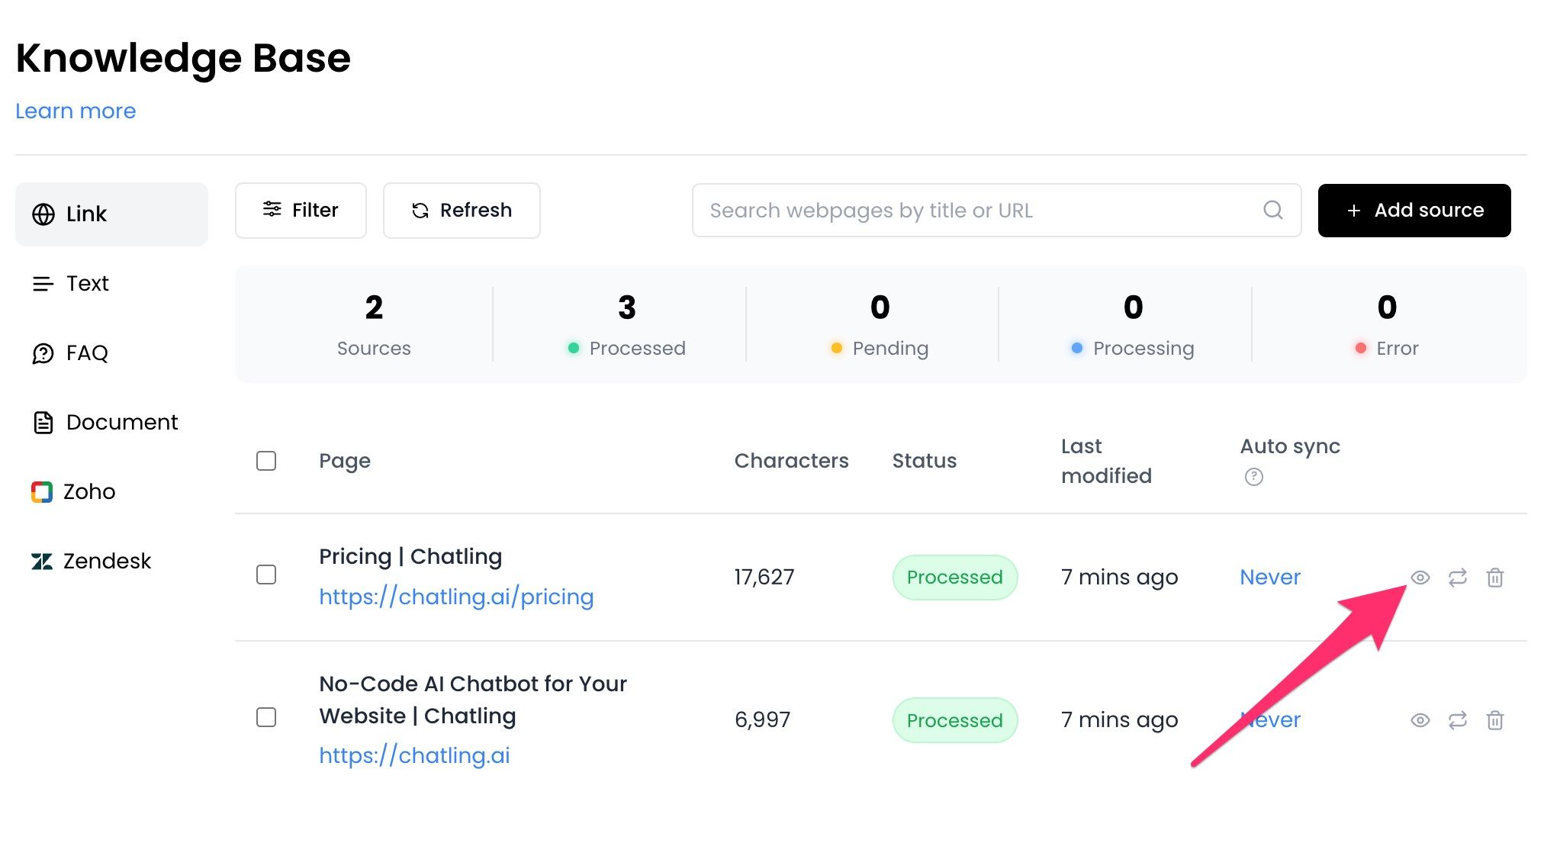Open the Zendesk source tab
This screenshot has width=1544, height=853.
(x=107, y=561)
